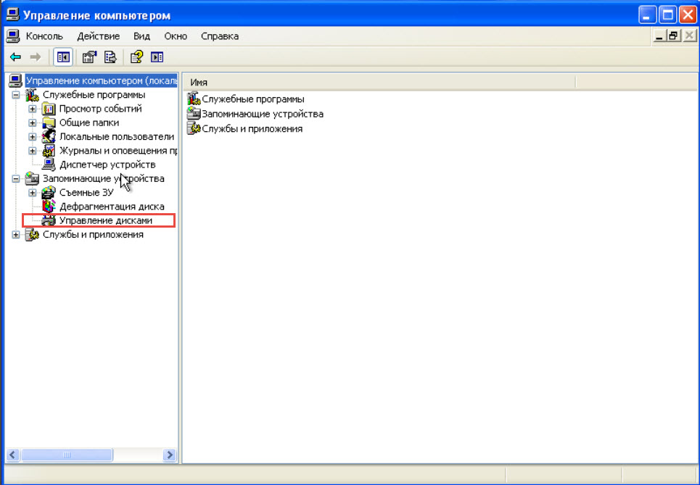Select Служебные программы label in the tree
700x485 pixels.
coord(94,94)
